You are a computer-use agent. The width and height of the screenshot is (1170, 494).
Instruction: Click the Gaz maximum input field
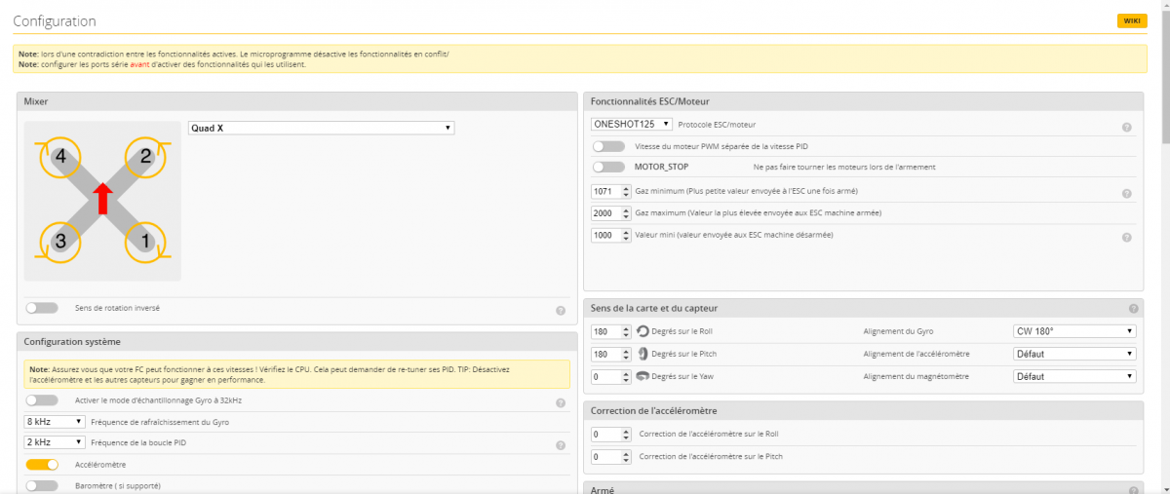coord(604,213)
